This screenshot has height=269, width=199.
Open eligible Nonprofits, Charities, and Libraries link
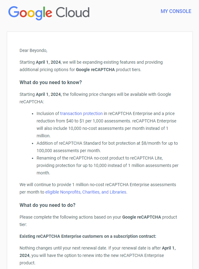(x=86, y=192)
